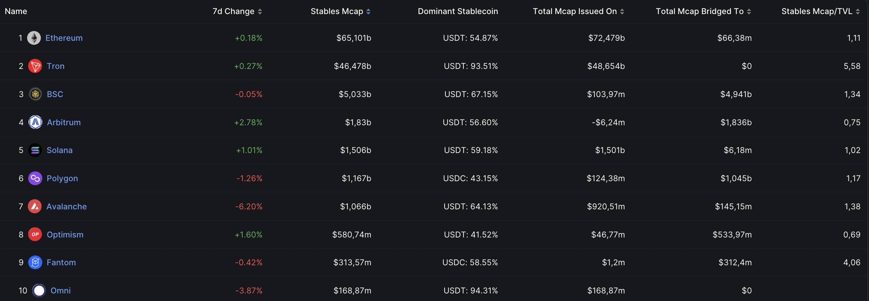Click the Optimism chain logo icon

(35, 235)
